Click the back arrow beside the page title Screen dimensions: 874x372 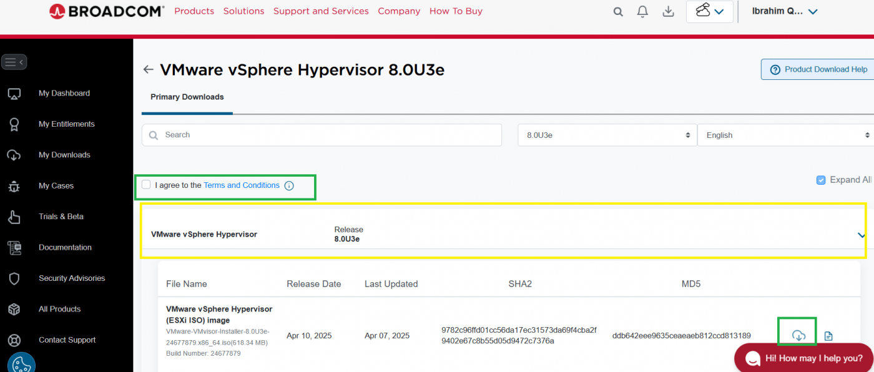point(148,69)
